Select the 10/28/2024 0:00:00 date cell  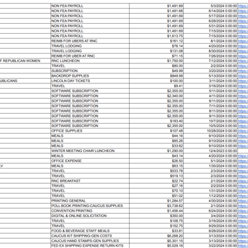point(210,131)
